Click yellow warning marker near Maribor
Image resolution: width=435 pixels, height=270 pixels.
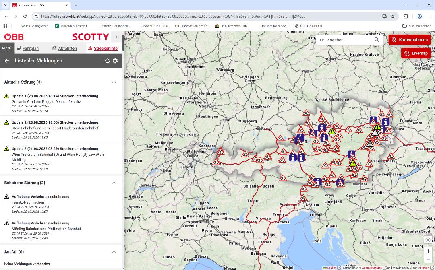click(352, 163)
